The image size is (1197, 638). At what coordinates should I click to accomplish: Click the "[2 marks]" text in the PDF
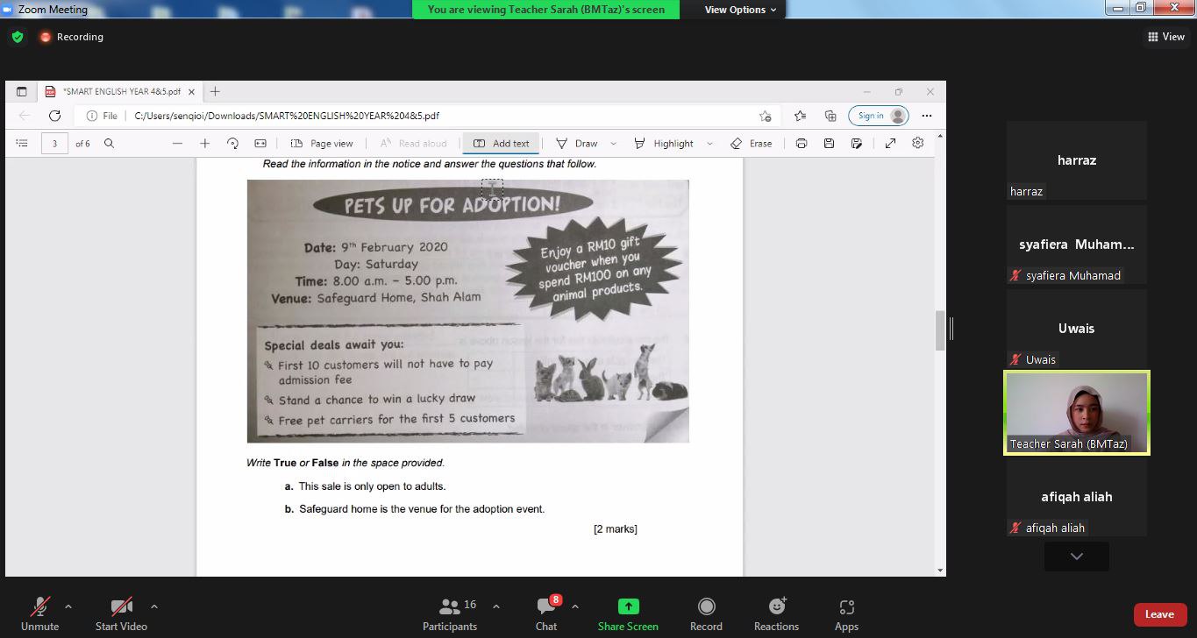coord(616,528)
